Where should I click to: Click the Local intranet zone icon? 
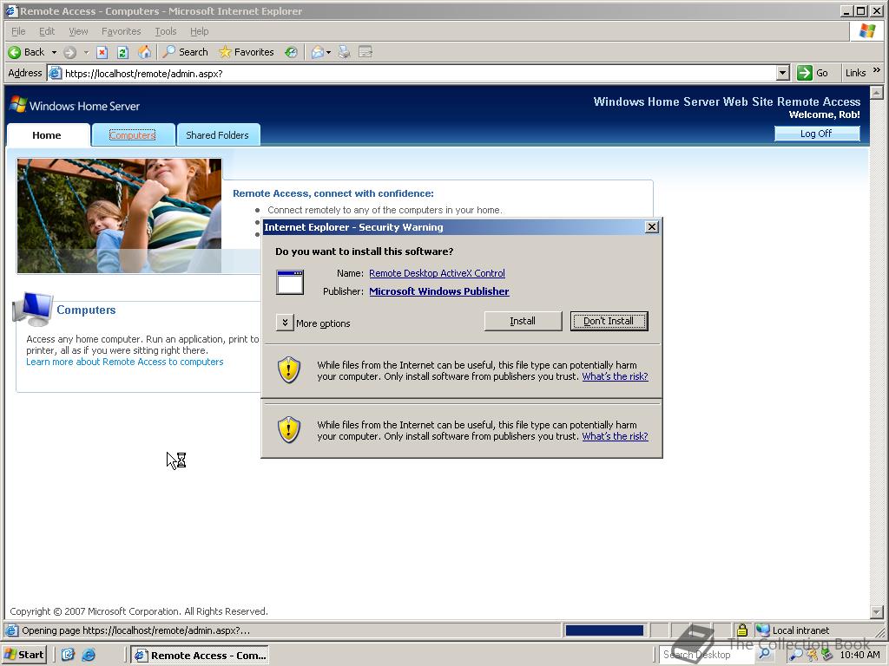(x=763, y=630)
